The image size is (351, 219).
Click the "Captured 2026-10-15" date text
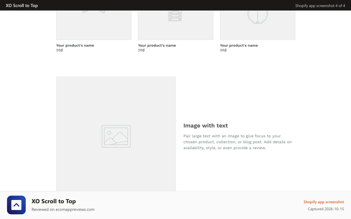pyautogui.click(x=326, y=209)
